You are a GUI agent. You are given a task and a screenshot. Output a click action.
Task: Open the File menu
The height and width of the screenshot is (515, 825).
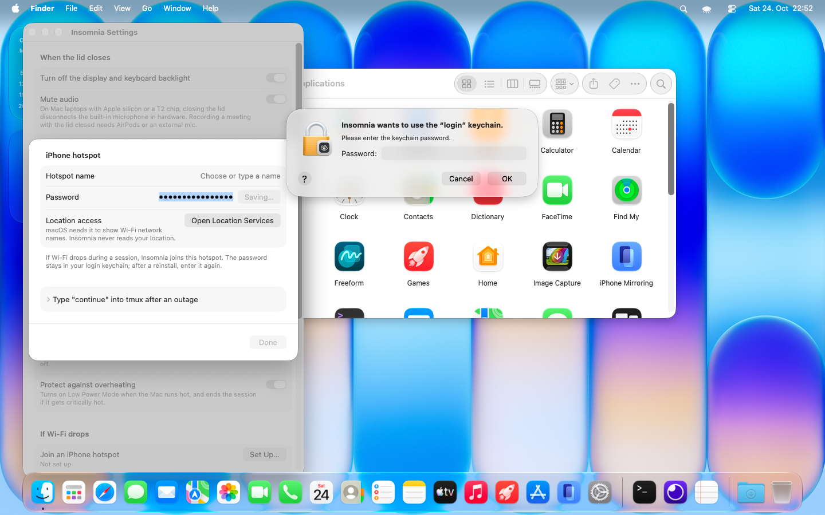point(72,8)
